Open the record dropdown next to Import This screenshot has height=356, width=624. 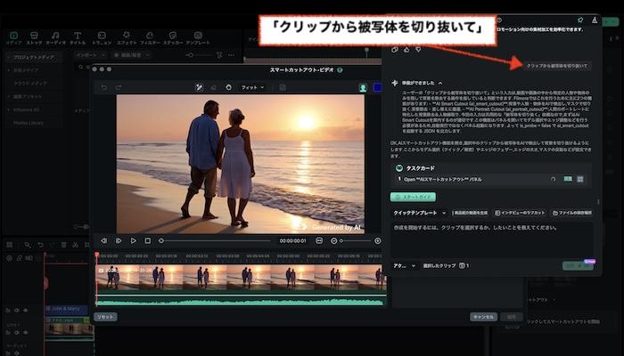click(x=130, y=55)
